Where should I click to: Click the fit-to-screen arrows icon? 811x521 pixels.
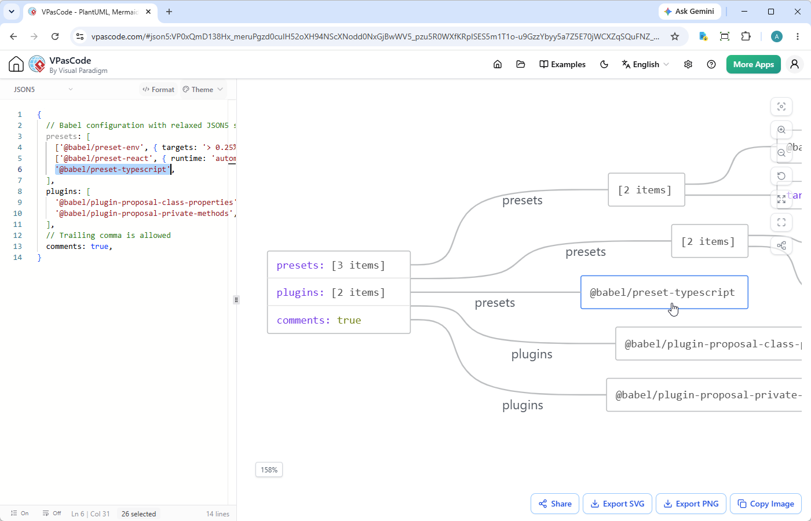click(x=781, y=199)
